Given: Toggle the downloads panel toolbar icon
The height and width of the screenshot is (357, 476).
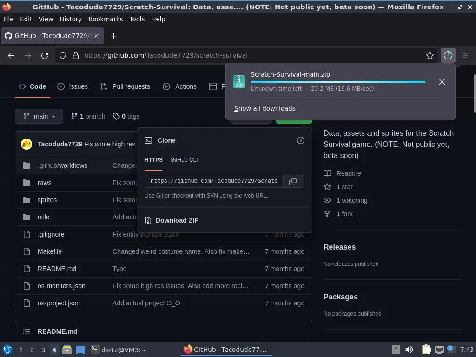Looking at the screenshot, I should click(x=448, y=55).
